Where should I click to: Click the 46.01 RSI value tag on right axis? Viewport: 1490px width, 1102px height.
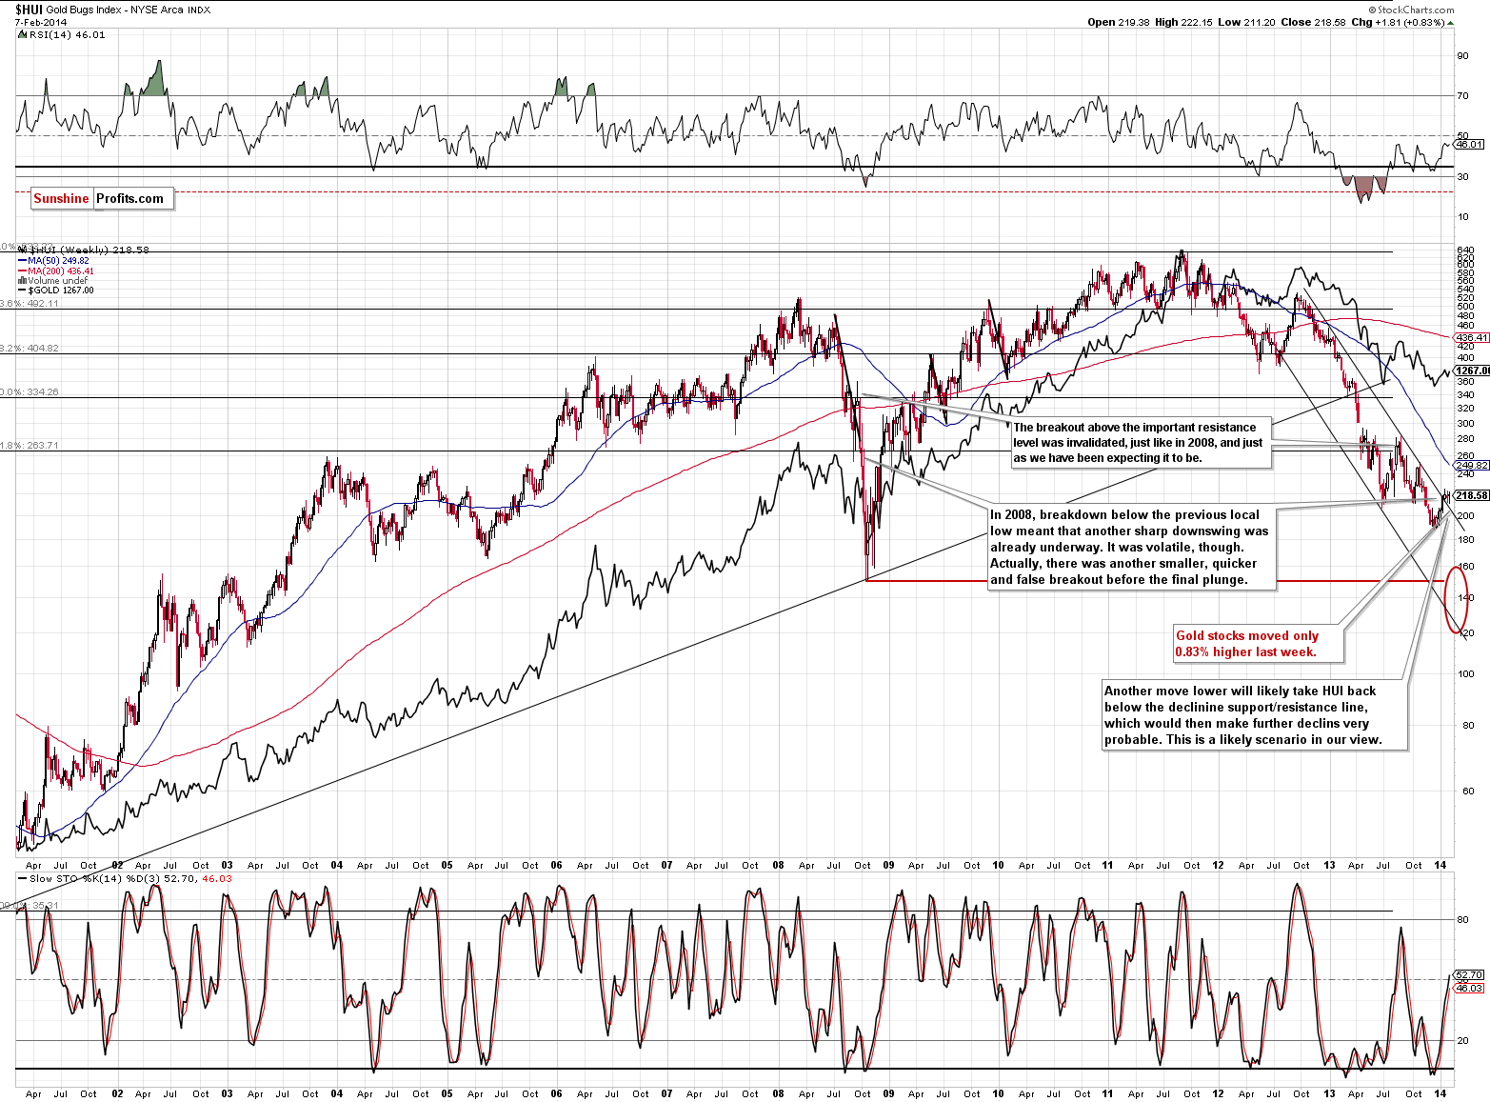1469,145
